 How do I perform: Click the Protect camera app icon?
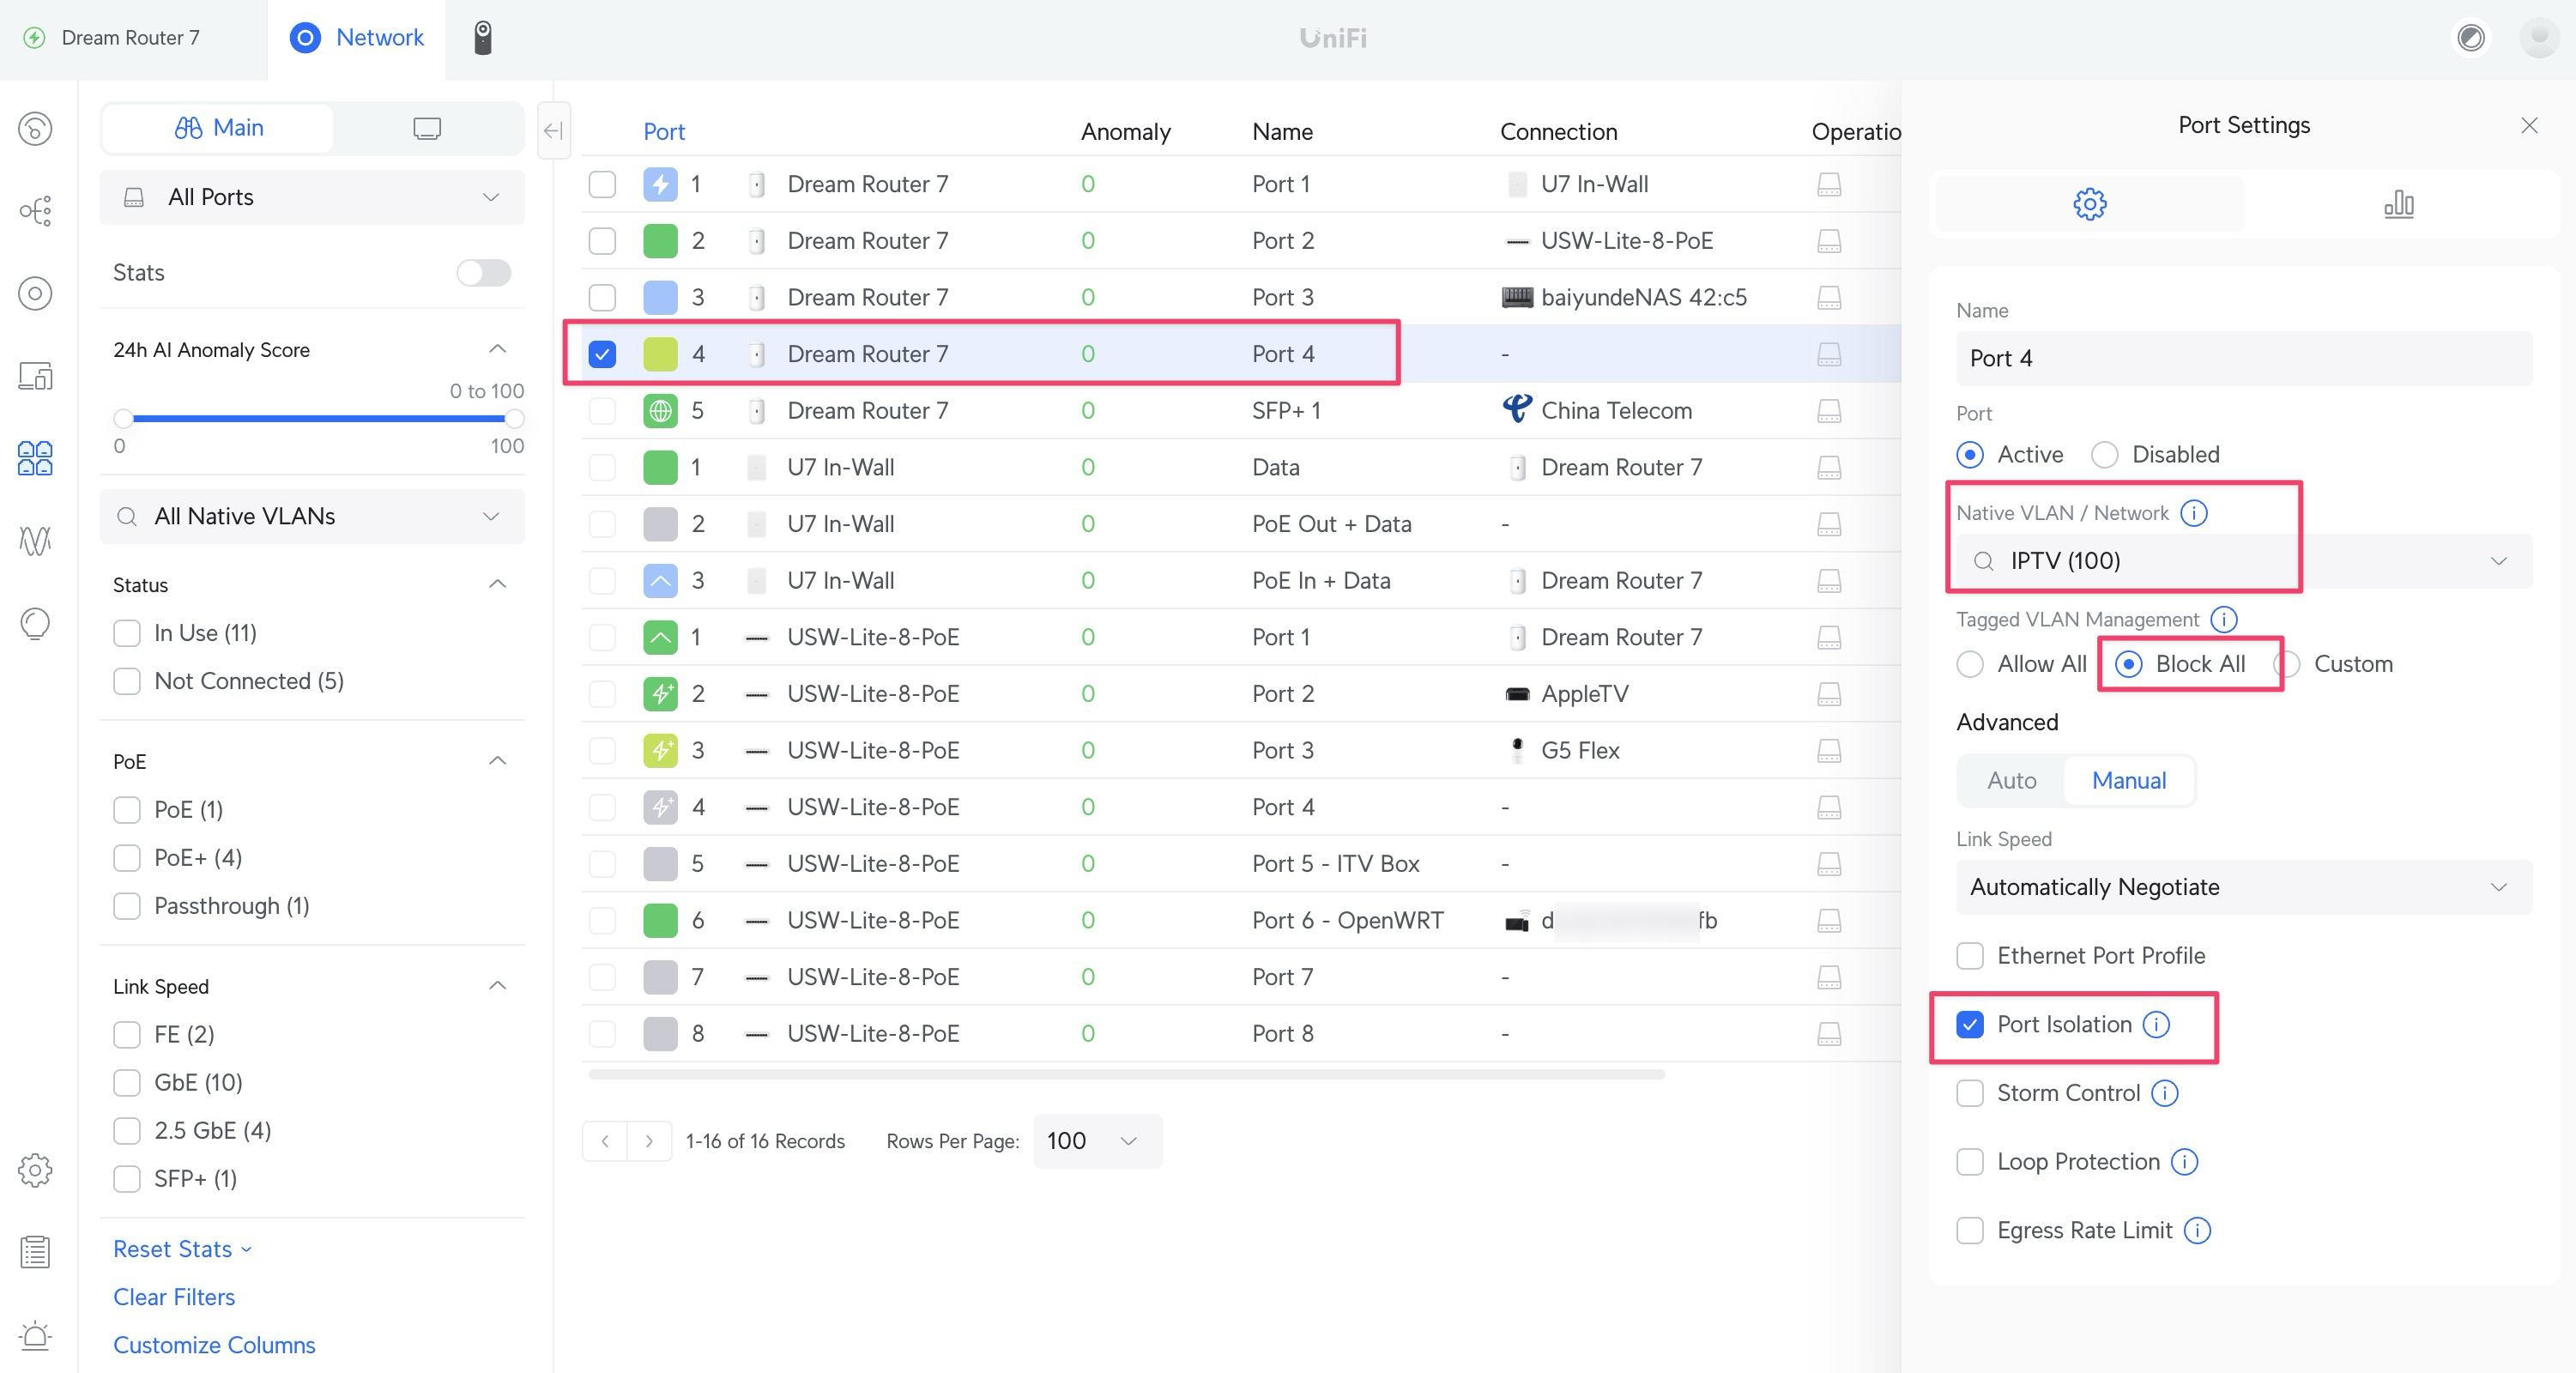482,38
